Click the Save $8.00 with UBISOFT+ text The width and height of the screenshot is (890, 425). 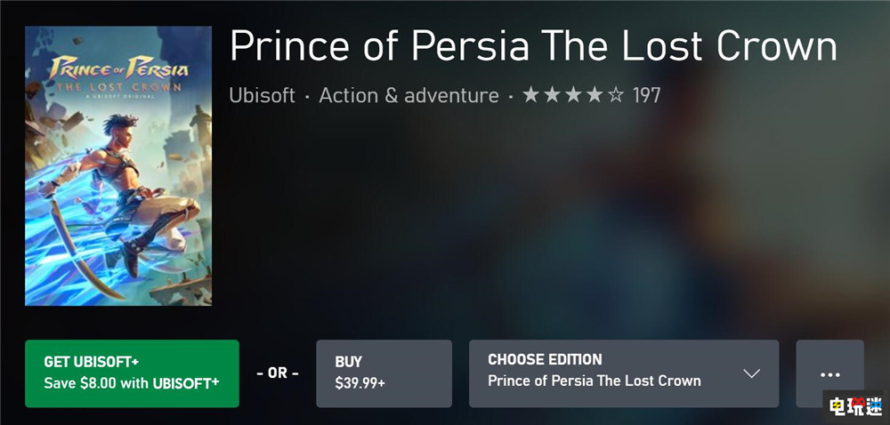[x=132, y=383]
